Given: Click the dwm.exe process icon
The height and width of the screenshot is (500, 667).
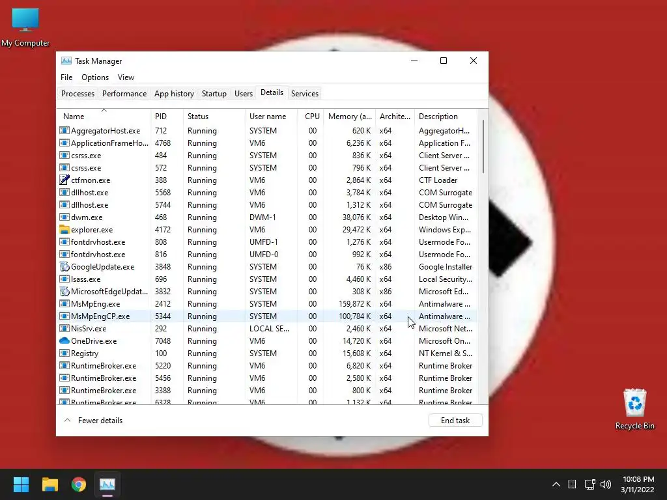Looking at the screenshot, I should click(x=64, y=217).
